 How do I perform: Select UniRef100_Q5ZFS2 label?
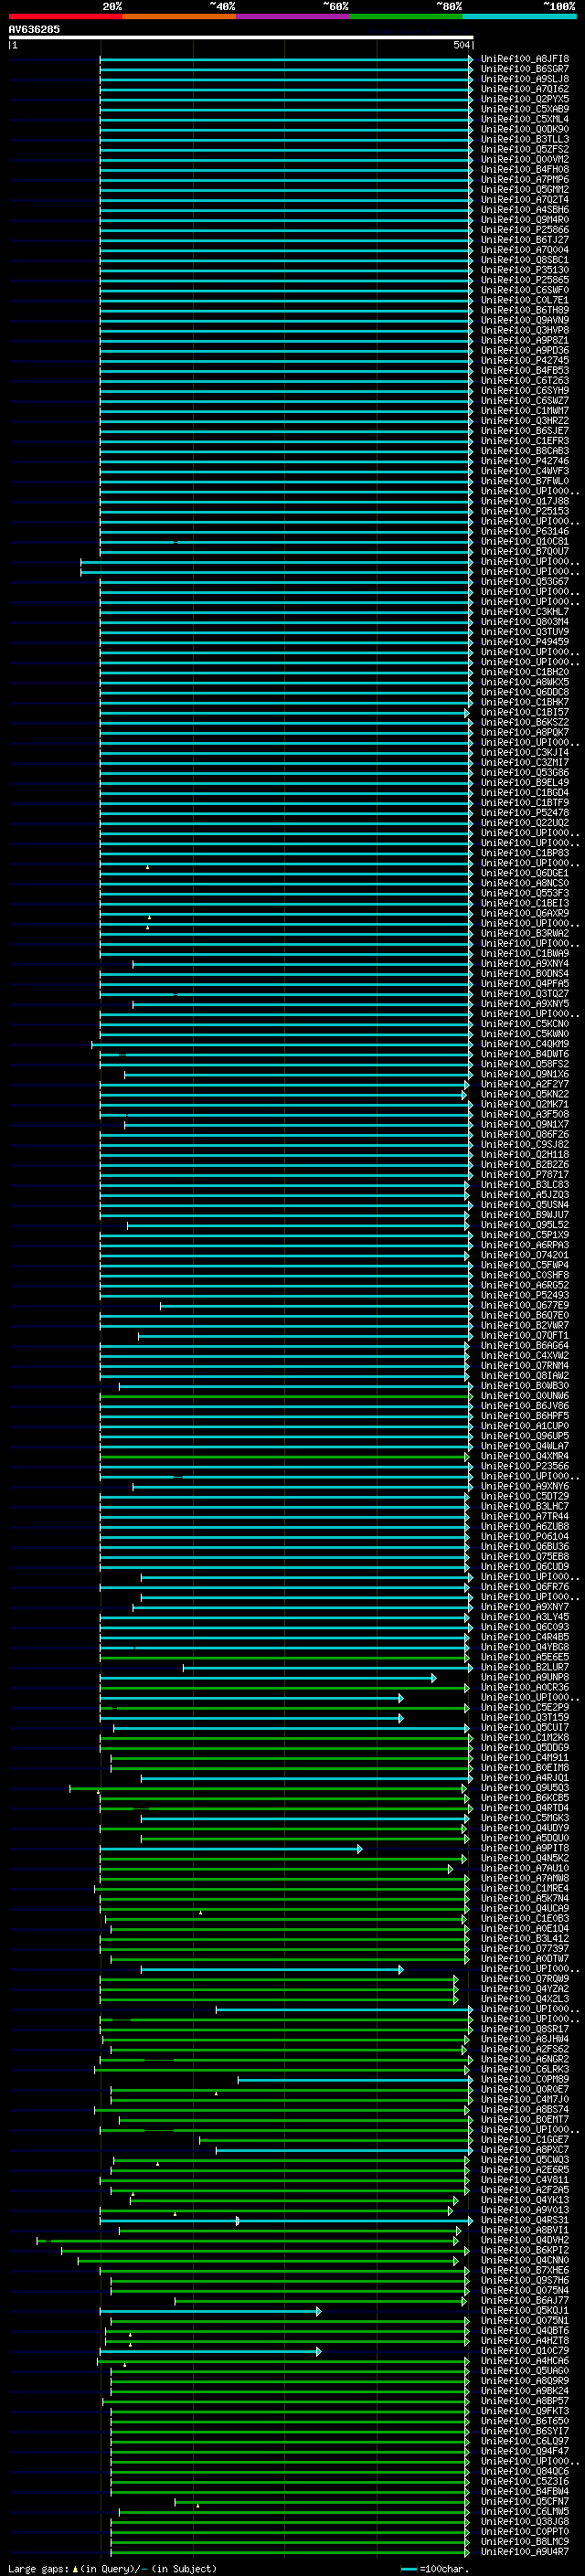(525, 149)
